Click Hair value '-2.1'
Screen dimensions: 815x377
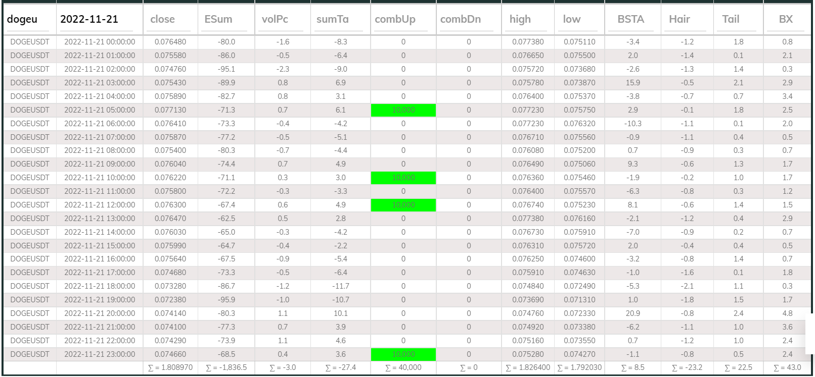click(x=687, y=286)
